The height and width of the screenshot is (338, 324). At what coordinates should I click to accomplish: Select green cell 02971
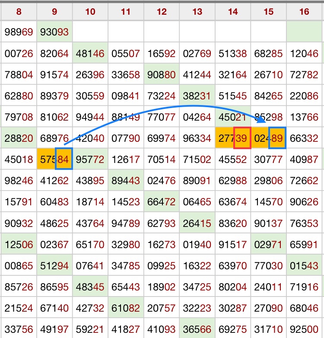click(268, 245)
